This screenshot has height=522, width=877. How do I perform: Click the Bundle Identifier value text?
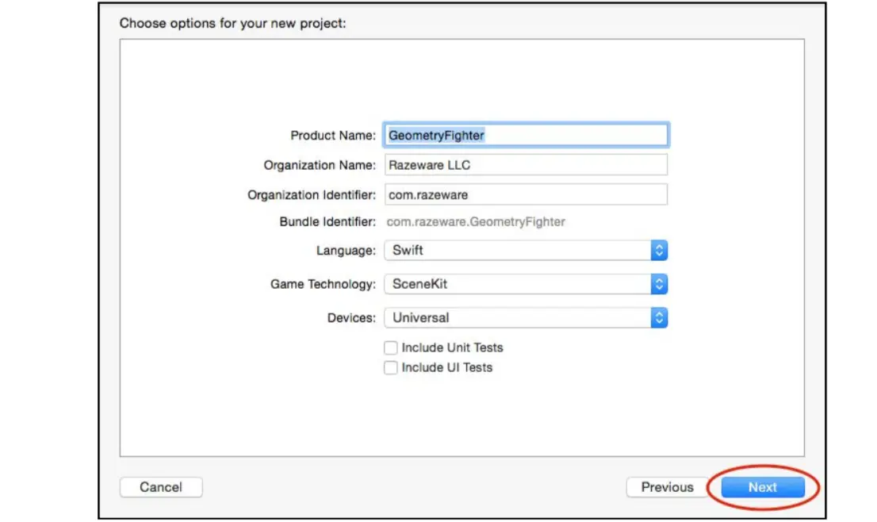pyautogui.click(x=476, y=222)
